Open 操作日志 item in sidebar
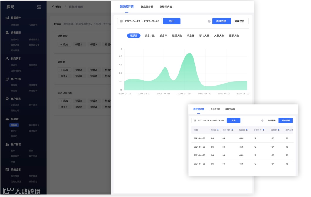 pyautogui.click(x=33, y=181)
